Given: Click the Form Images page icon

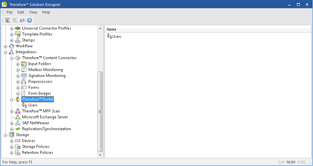Looking at the screenshot, I should (x=23, y=93).
